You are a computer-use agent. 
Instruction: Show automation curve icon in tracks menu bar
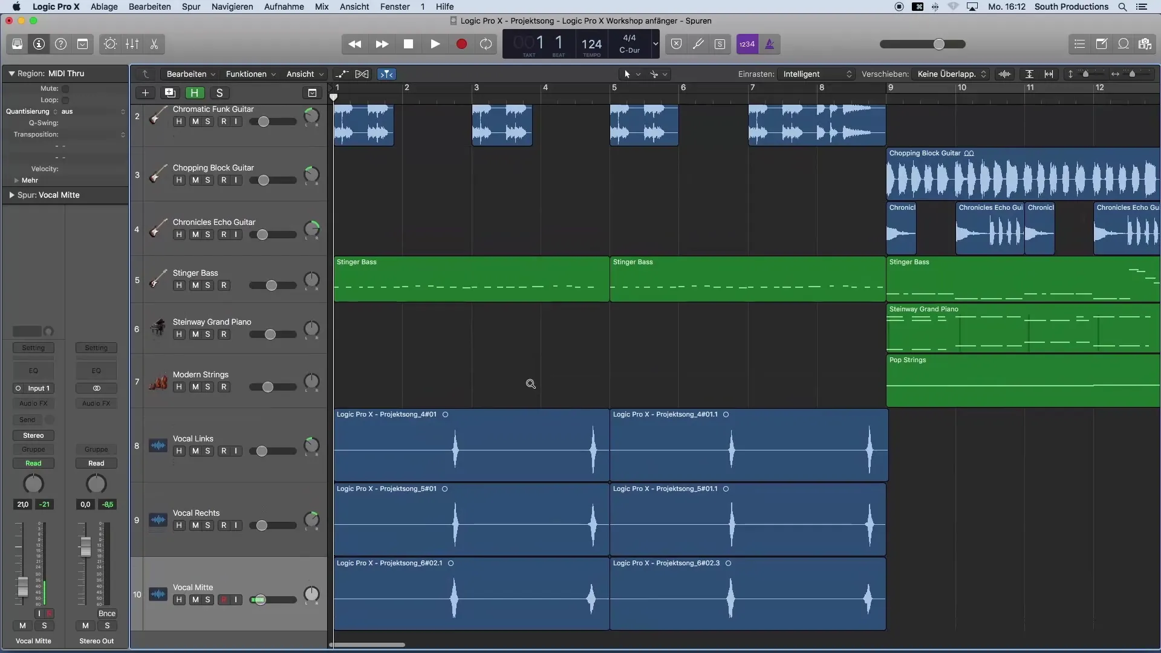[342, 74]
